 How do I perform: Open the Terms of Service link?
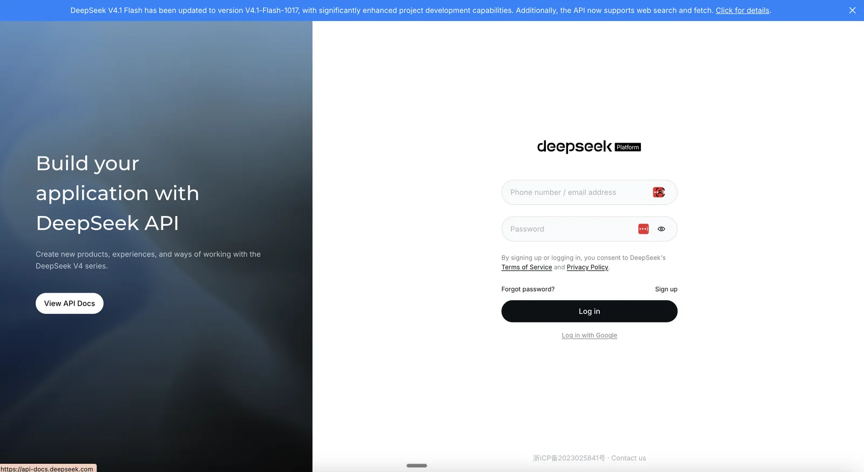526,267
